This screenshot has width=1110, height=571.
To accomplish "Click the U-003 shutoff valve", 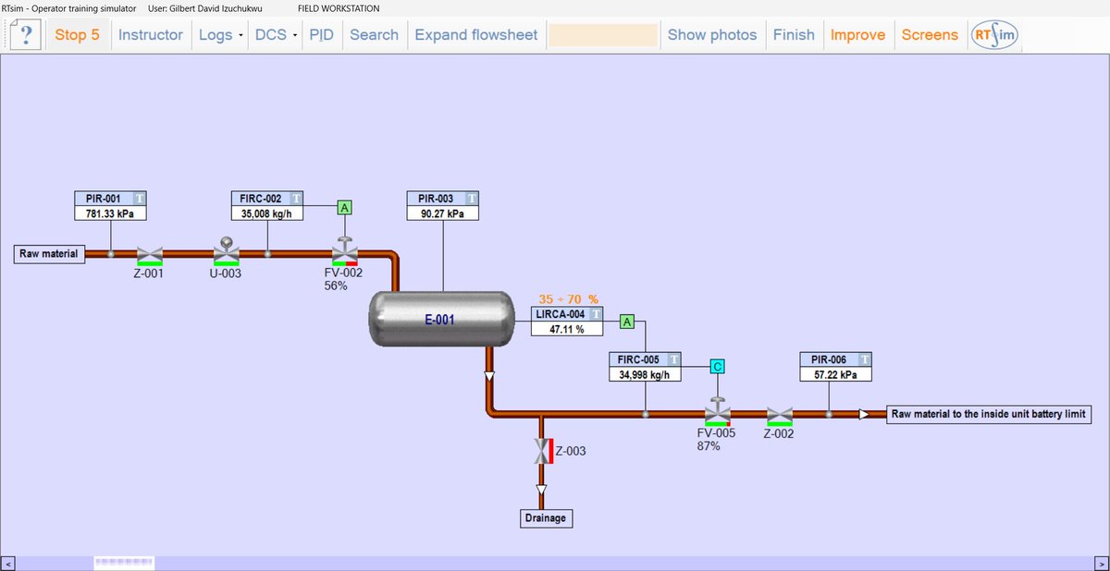I will click(x=227, y=250).
